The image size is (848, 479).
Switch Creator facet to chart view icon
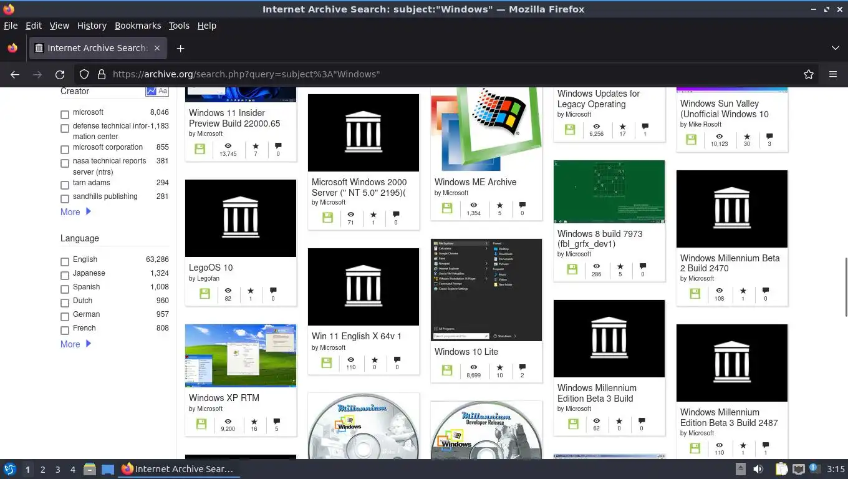[x=151, y=91]
